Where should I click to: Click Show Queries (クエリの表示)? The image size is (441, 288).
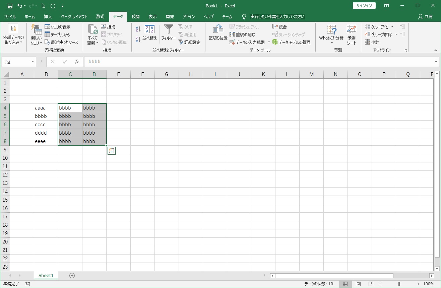[x=57, y=27]
